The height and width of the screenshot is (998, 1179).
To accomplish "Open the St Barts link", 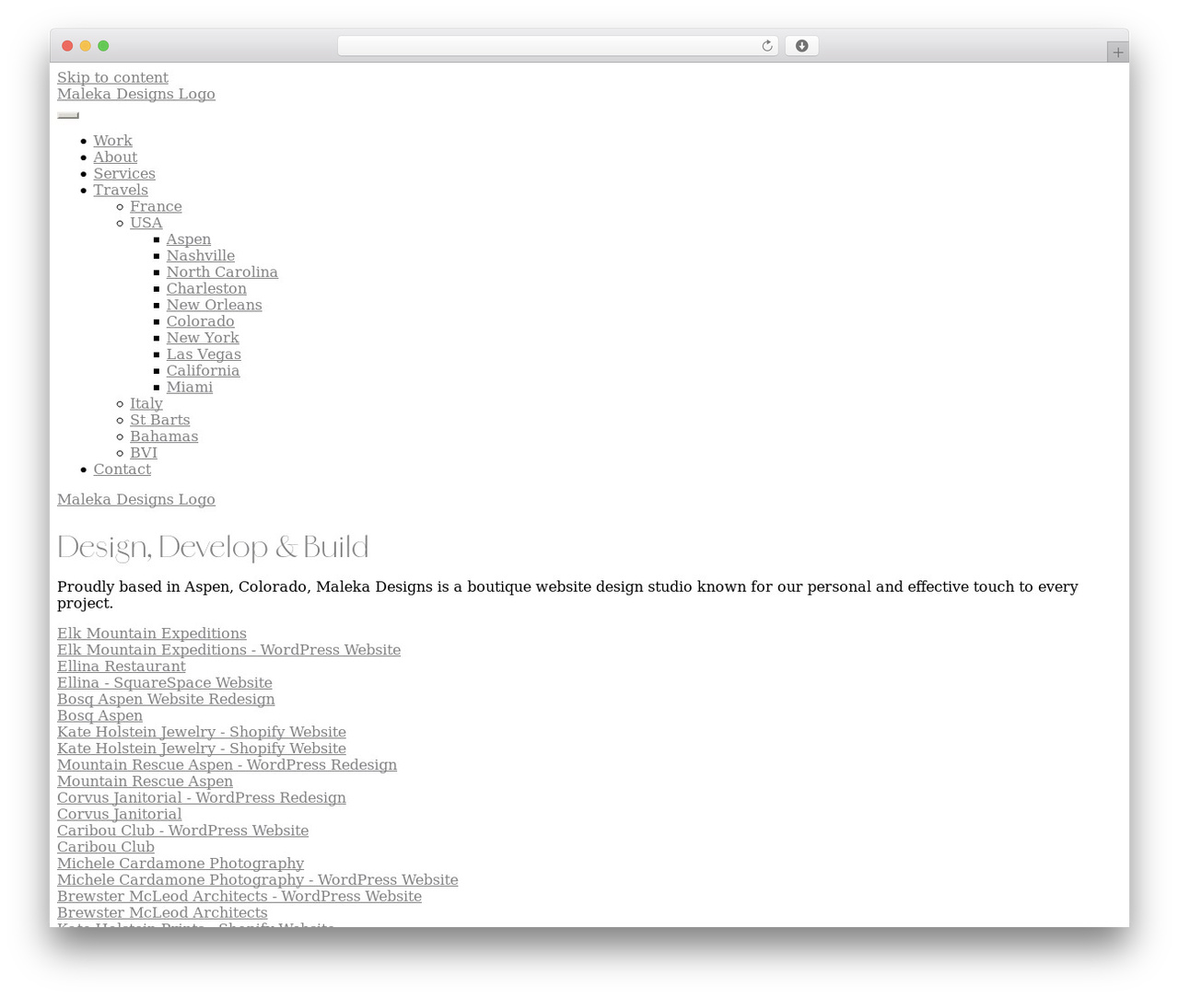I will tap(159, 420).
